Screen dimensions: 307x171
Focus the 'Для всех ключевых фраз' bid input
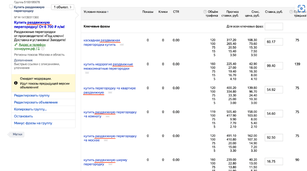click(x=274, y=27)
